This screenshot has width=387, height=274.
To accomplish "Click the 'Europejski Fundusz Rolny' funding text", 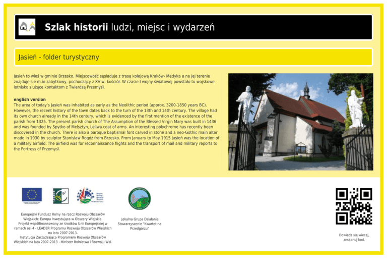I will [63, 228].
